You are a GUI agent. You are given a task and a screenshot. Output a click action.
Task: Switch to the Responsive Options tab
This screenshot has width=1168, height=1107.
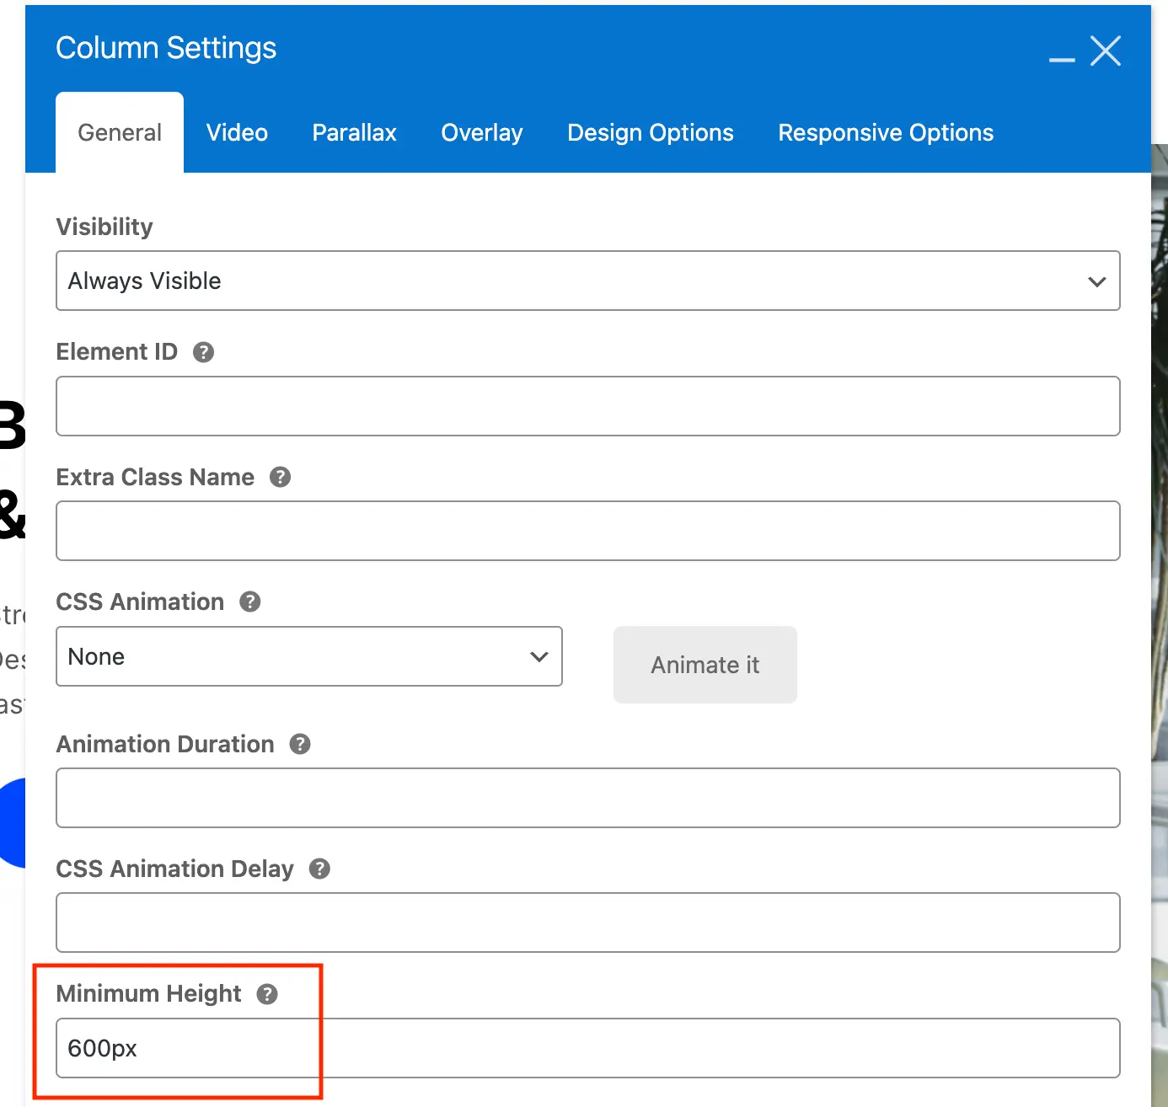tap(886, 133)
